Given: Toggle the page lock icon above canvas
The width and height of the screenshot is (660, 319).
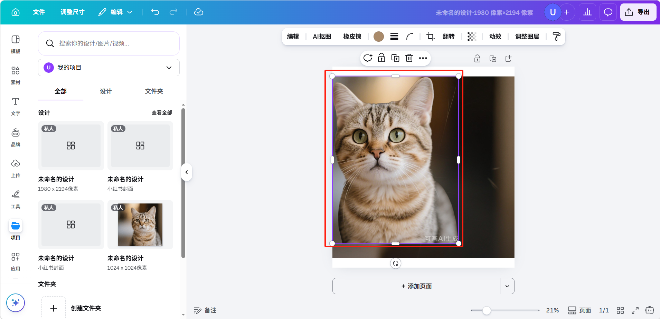Looking at the screenshot, I should (x=477, y=59).
